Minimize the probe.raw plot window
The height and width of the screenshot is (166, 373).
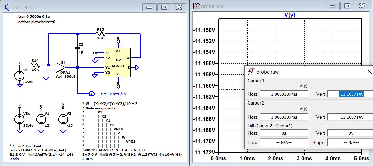pos(333,6)
